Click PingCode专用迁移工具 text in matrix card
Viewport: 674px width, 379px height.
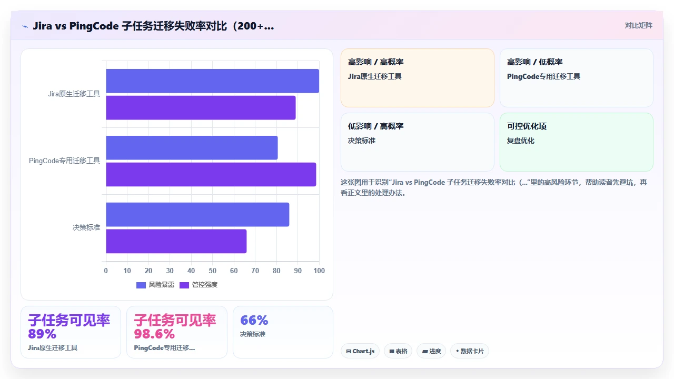(543, 76)
